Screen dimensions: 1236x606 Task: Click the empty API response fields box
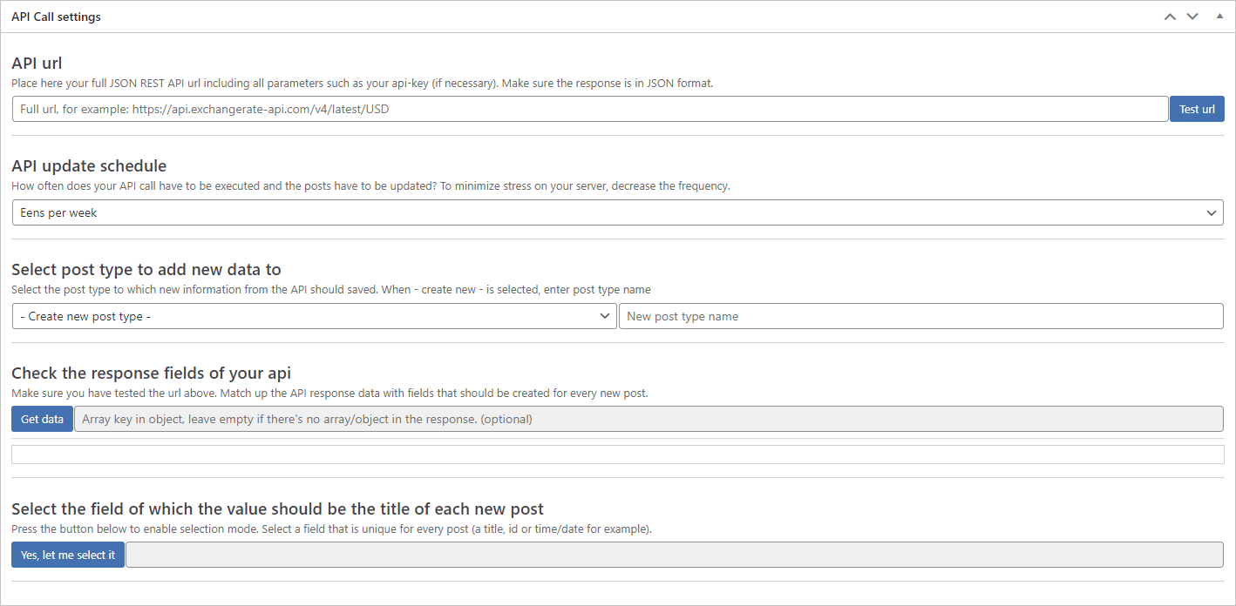tap(617, 454)
